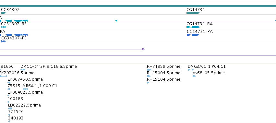Select the CG14731 gene glyph
Screen dimensions: 276x123
193,13
